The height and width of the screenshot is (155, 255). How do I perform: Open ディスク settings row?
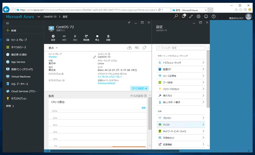(x=181, y=125)
